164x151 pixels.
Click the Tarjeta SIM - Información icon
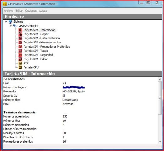pos(20,30)
